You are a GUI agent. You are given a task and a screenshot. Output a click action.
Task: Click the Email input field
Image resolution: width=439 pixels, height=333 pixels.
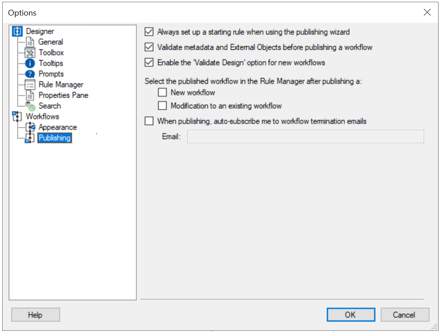coord(305,137)
